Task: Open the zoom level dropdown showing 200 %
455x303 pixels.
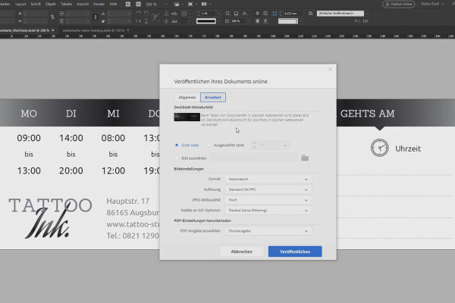Action: coord(166,5)
